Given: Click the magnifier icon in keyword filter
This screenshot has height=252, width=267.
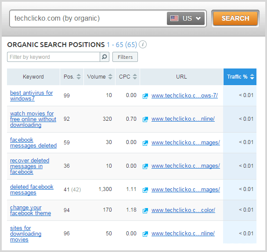Looking at the screenshot, I should click(105, 57).
